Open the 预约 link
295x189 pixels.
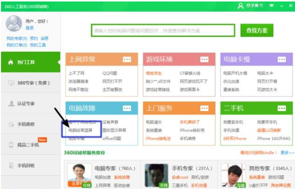34,38
